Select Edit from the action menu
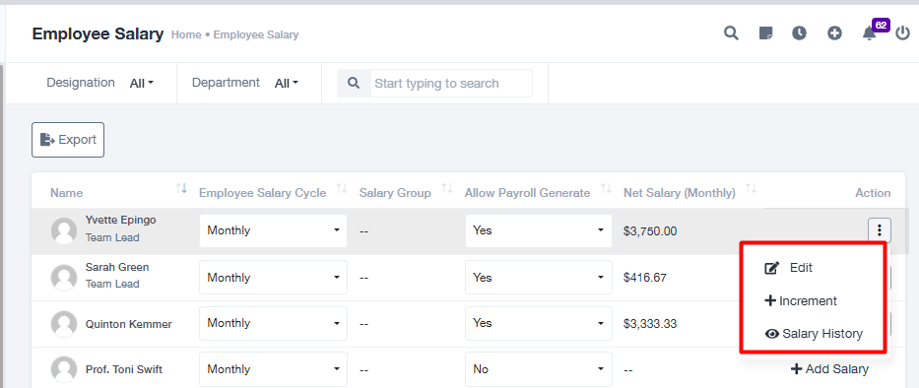Image resolution: width=919 pixels, height=388 pixels. (x=789, y=268)
